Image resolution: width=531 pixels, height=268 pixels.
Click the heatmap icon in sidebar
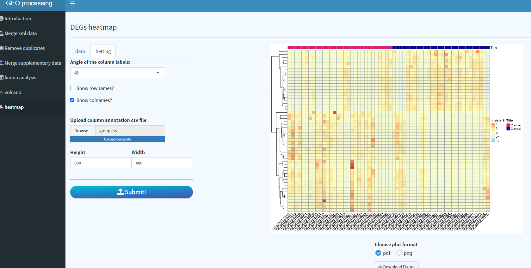point(2,107)
